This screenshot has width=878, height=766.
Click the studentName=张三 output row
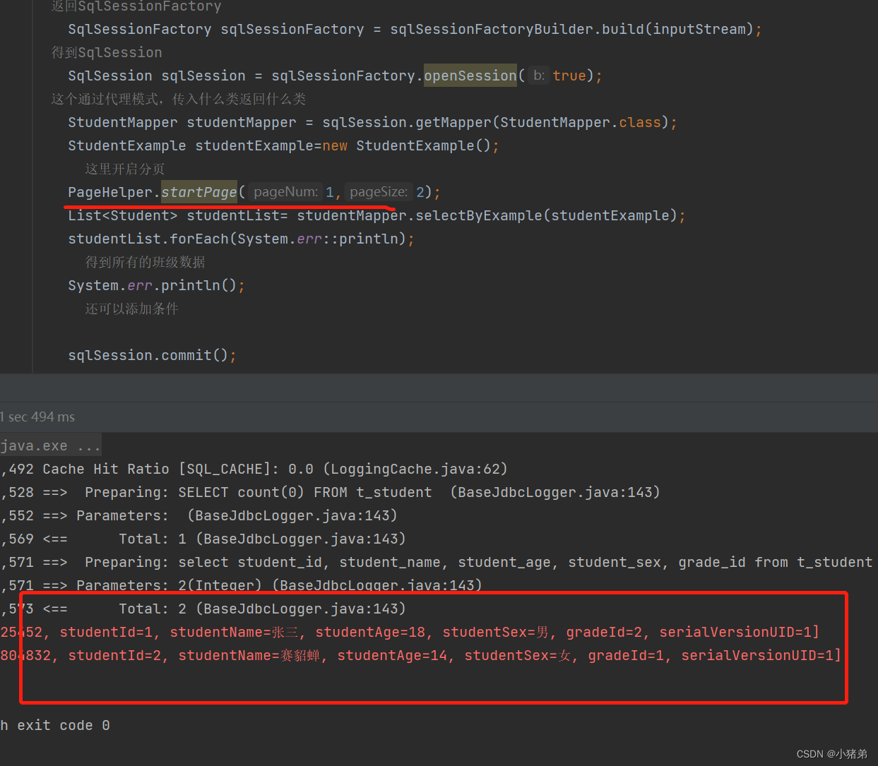[x=410, y=632]
